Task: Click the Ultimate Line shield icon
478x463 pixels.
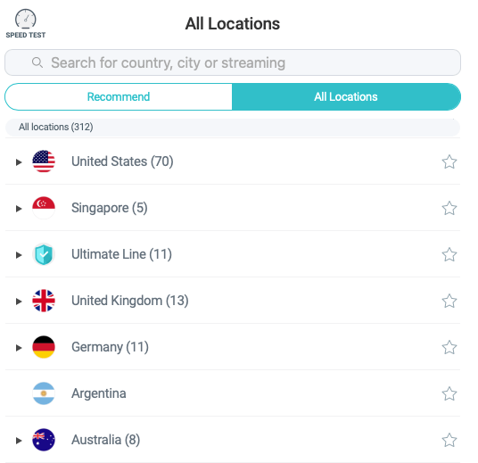Action: [x=44, y=254]
